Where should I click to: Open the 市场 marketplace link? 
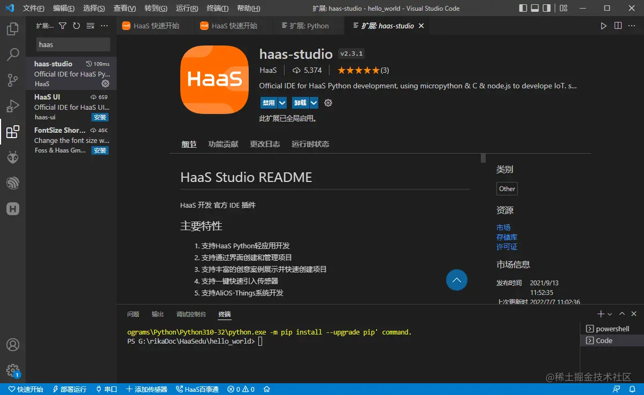coord(503,227)
